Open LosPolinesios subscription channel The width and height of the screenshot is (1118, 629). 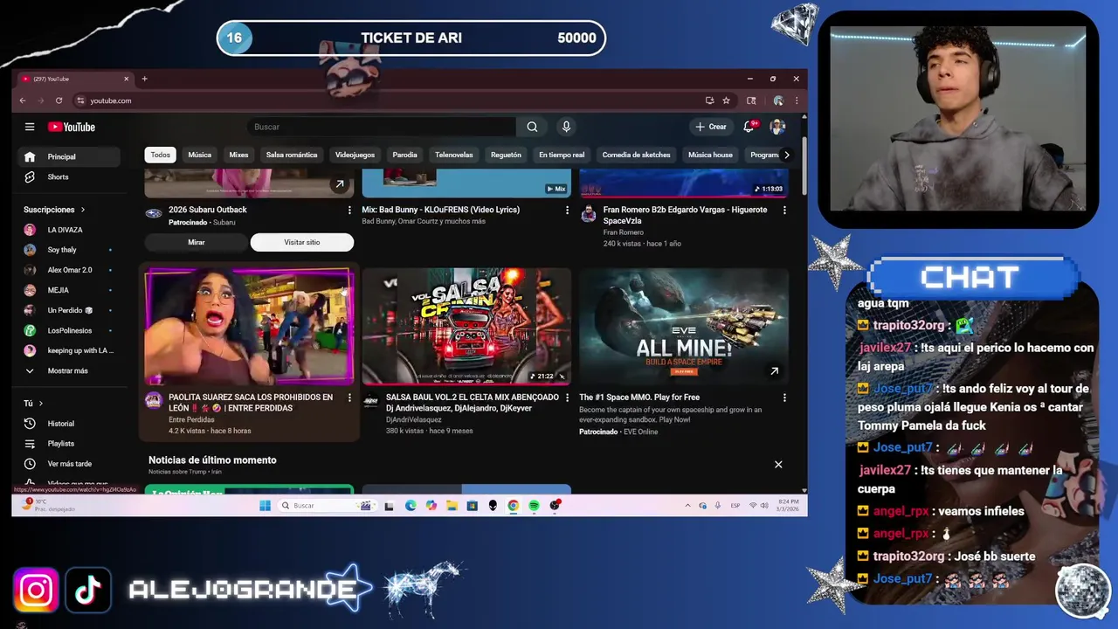69,331
